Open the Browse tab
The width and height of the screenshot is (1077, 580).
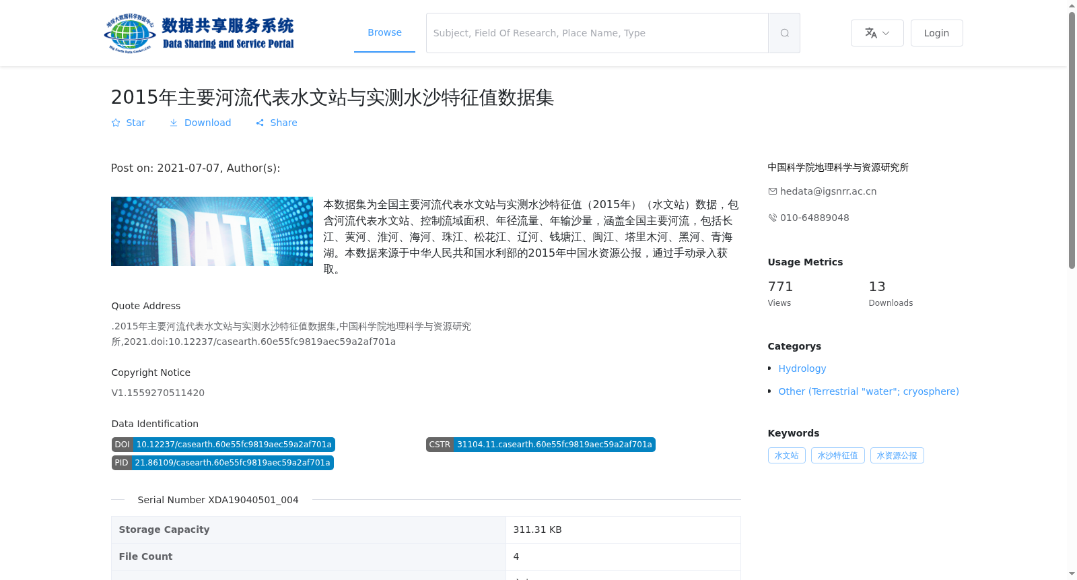point(384,32)
